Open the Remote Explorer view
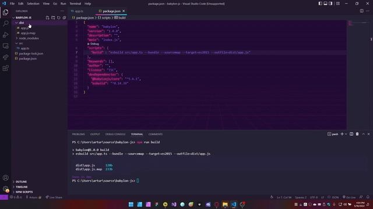The image size is (373, 209). (x=5, y=46)
